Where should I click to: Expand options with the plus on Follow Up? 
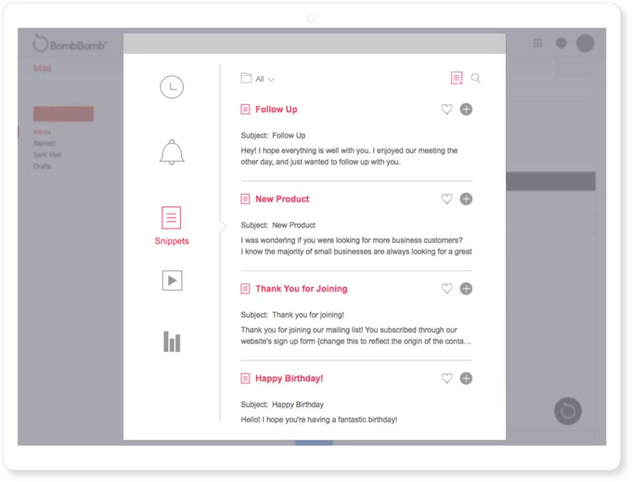pos(466,109)
